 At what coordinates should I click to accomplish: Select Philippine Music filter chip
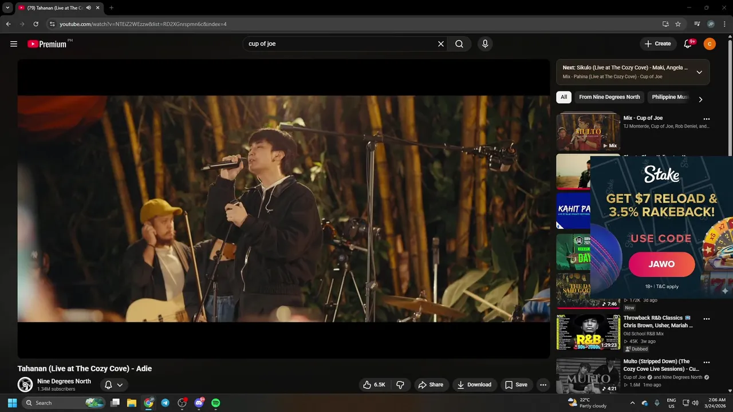pyautogui.click(x=669, y=97)
